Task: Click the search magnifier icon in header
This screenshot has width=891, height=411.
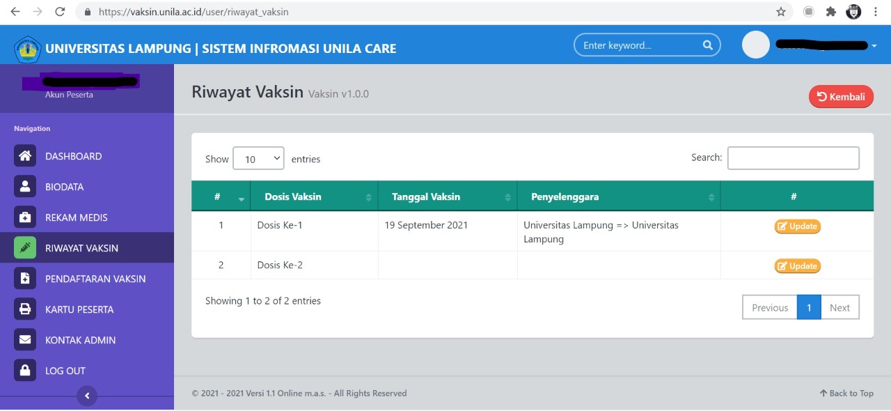Action: tap(707, 45)
